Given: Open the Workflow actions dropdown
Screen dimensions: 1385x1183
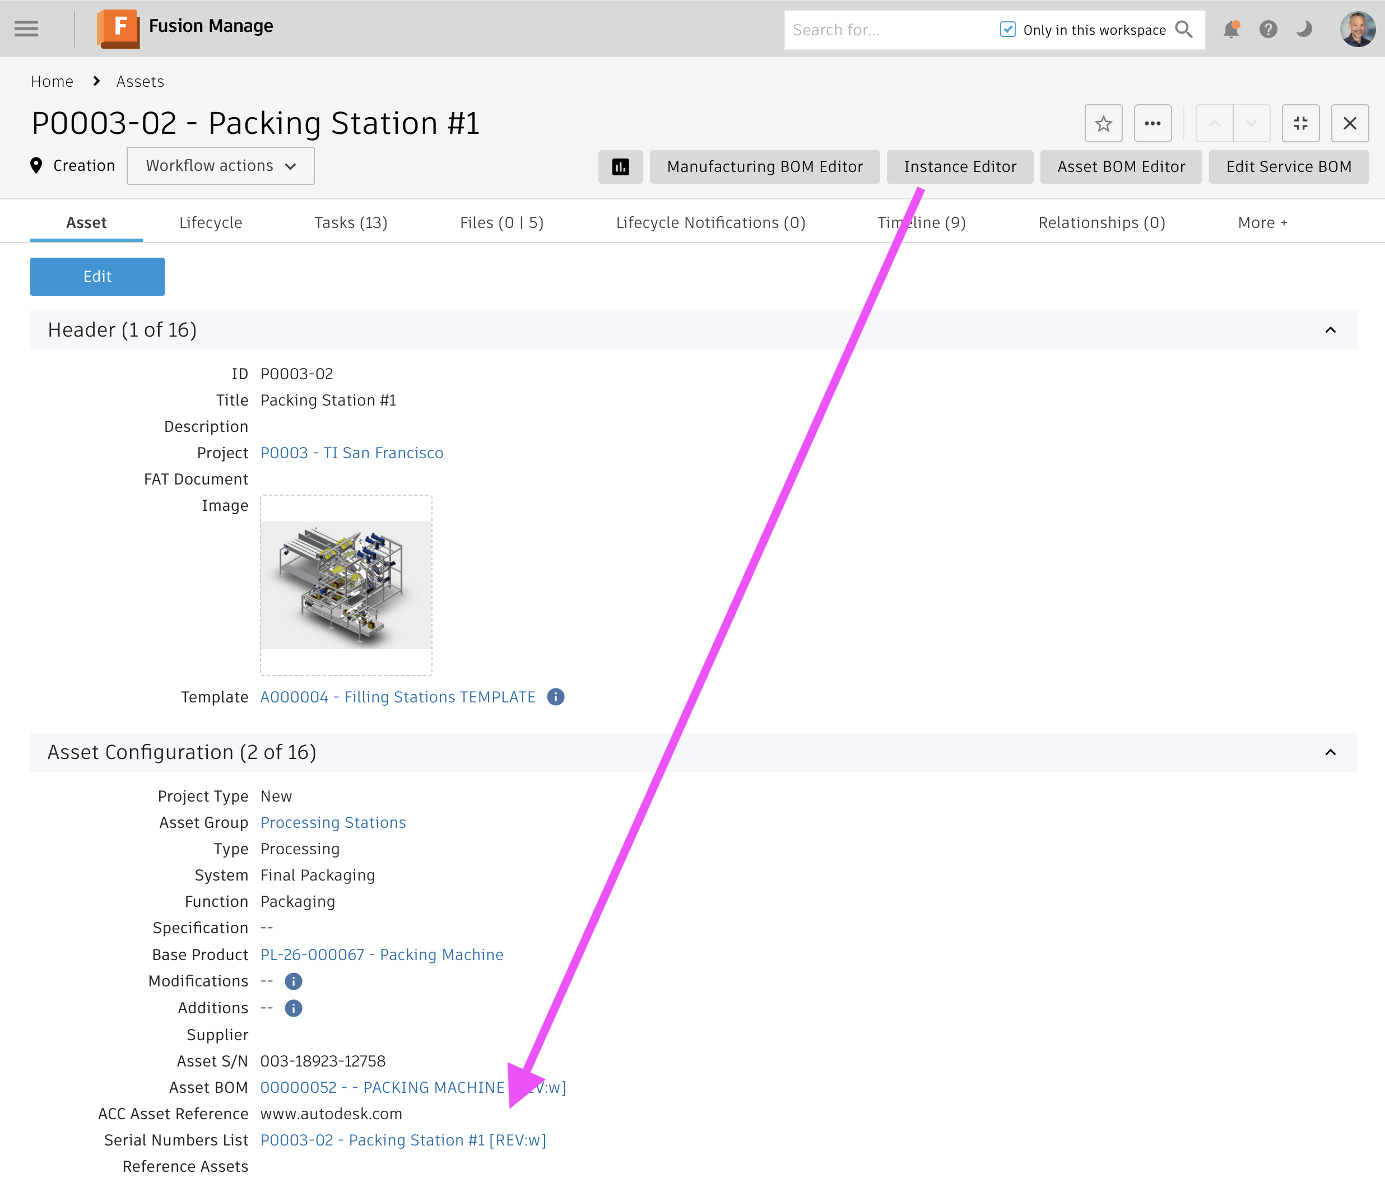Looking at the screenshot, I should click(x=221, y=166).
